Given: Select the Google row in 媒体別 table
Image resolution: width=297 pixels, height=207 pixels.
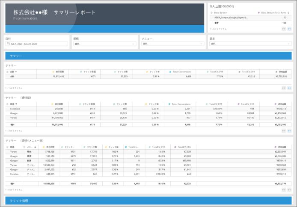Looking at the screenshot, I should (148, 113).
